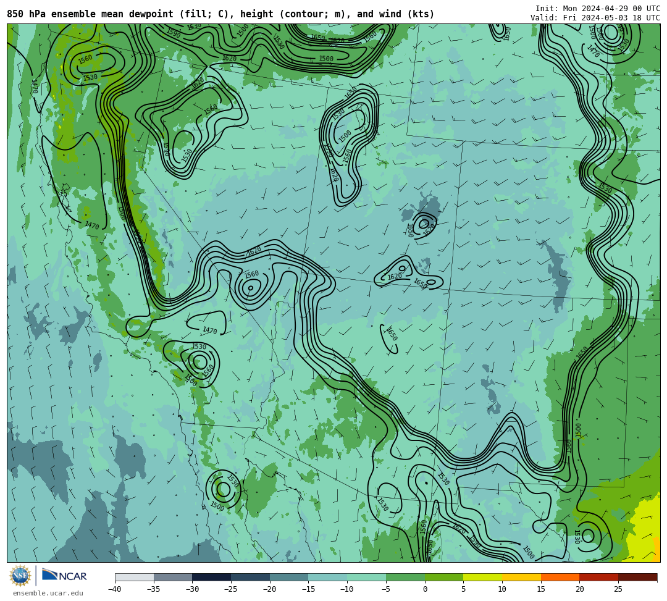Click the NSF logo

point(20,576)
